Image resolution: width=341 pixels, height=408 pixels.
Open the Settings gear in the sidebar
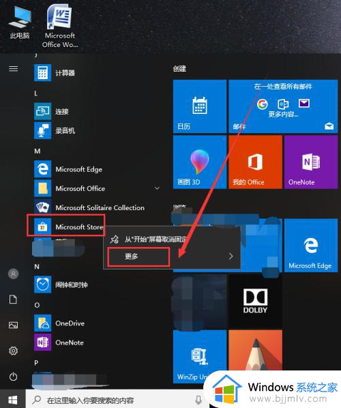[x=13, y=351]
